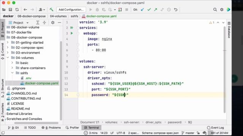243x136 pixels.
Task: Fold the driver_opts block at line 11
Action: click(x=78, y=78)
